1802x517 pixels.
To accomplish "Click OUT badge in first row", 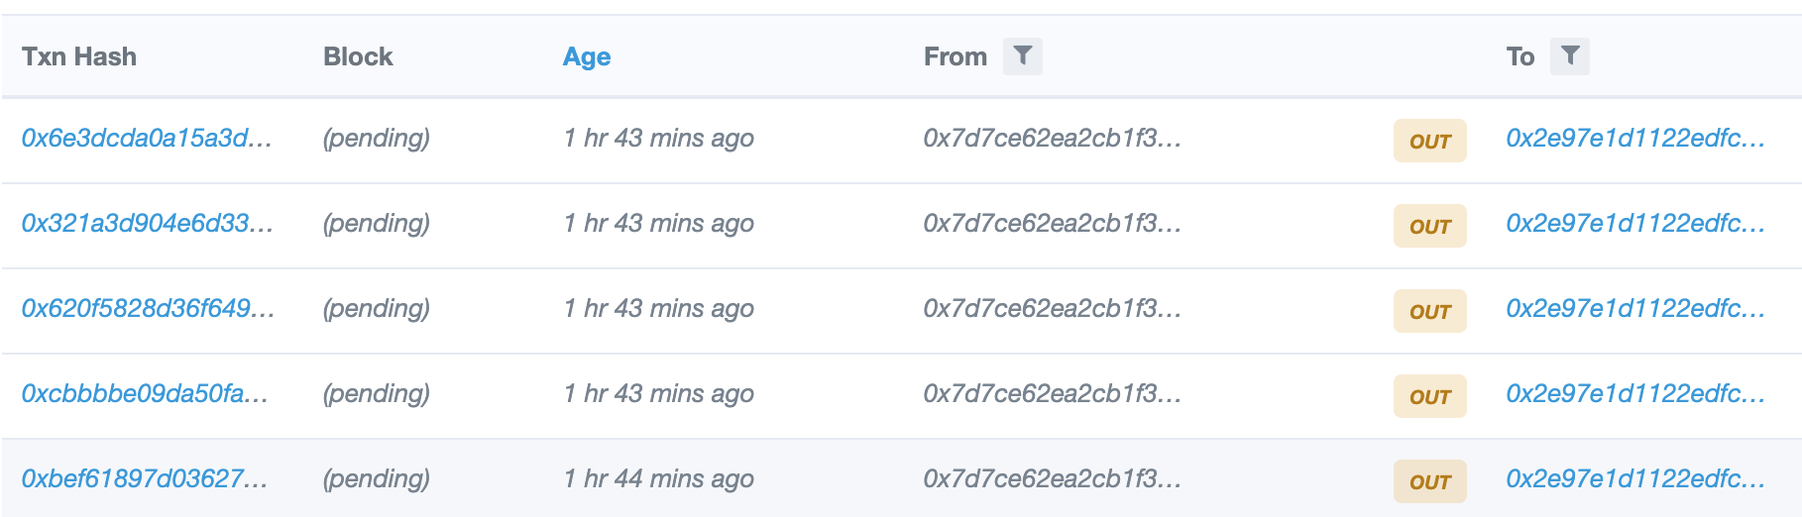I will point(1429,141).
